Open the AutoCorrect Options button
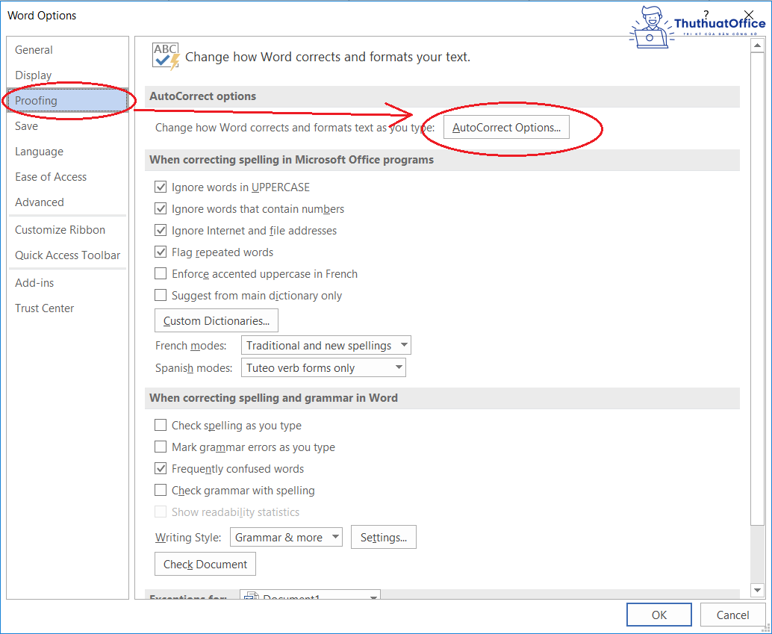This screenshot has height=634, width=772. tap(506, 128)
